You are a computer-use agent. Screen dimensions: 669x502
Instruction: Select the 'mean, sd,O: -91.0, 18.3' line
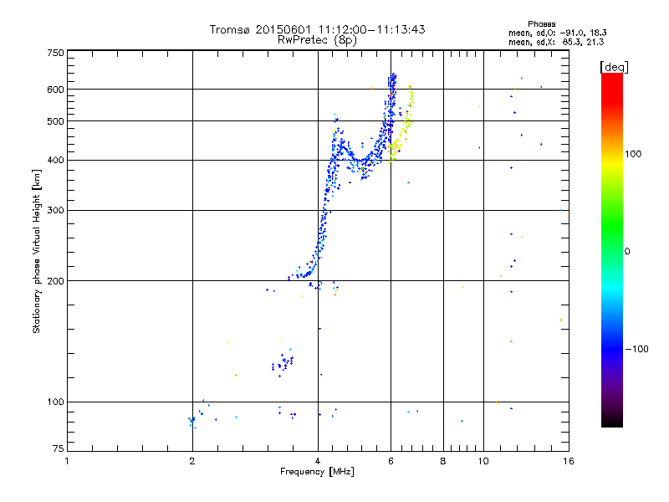[x=557, y=33]
